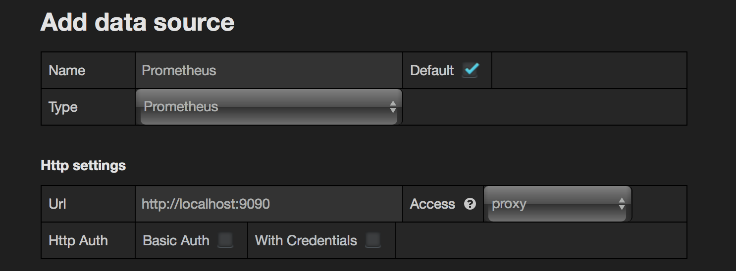Click the Http settings section heading
This screenshot has width=736, height=271.
point(83,165)
